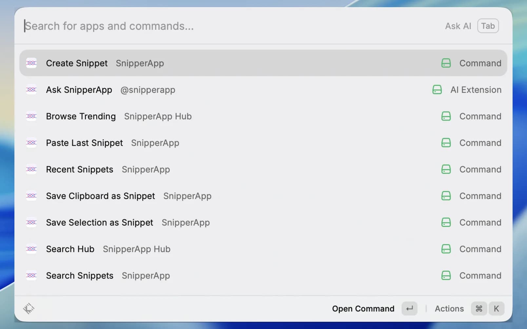Open the Actions menu in the footer
Viewport: 527px width, 329px height.
point(449,309)
